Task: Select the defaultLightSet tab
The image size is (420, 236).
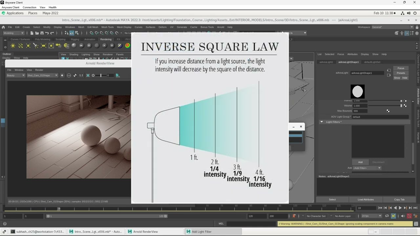Action: [372, 62]
